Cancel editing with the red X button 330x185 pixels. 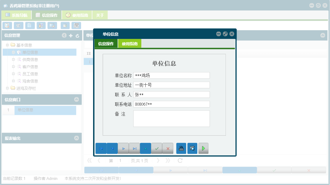168,148
